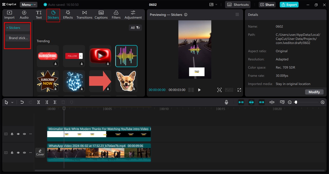Open the Adjustment tab
329x174 pixels.
click(133, 15)
